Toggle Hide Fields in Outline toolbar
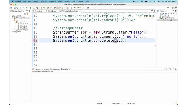The width and height of the screenshot is (187, 105). [166, 14]
